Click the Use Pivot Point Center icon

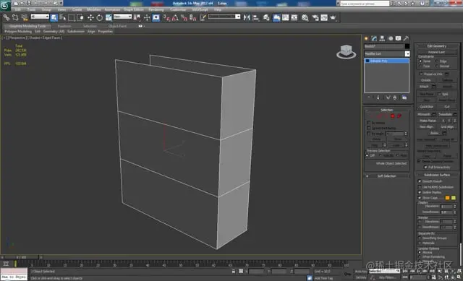coord(137,17)
